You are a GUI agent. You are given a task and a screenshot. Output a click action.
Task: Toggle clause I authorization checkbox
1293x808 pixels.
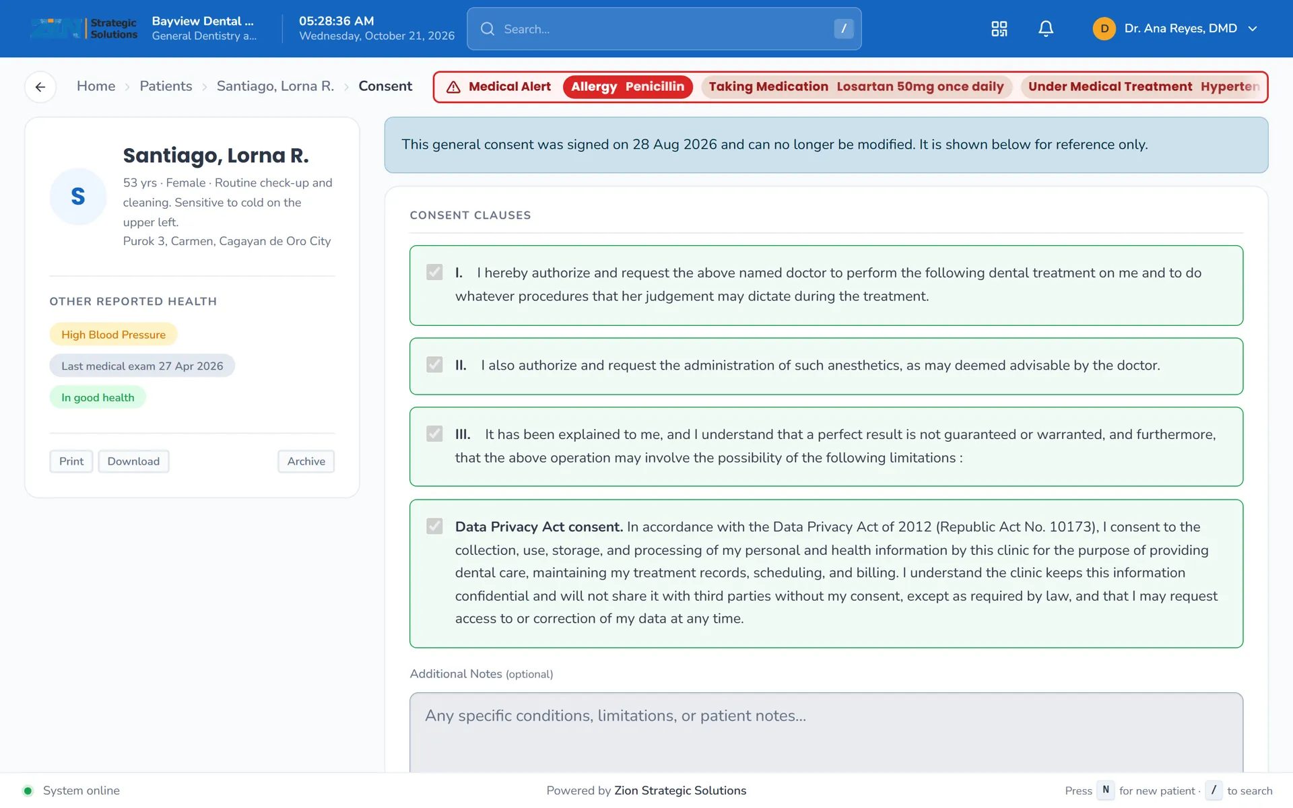click(434, 272)
